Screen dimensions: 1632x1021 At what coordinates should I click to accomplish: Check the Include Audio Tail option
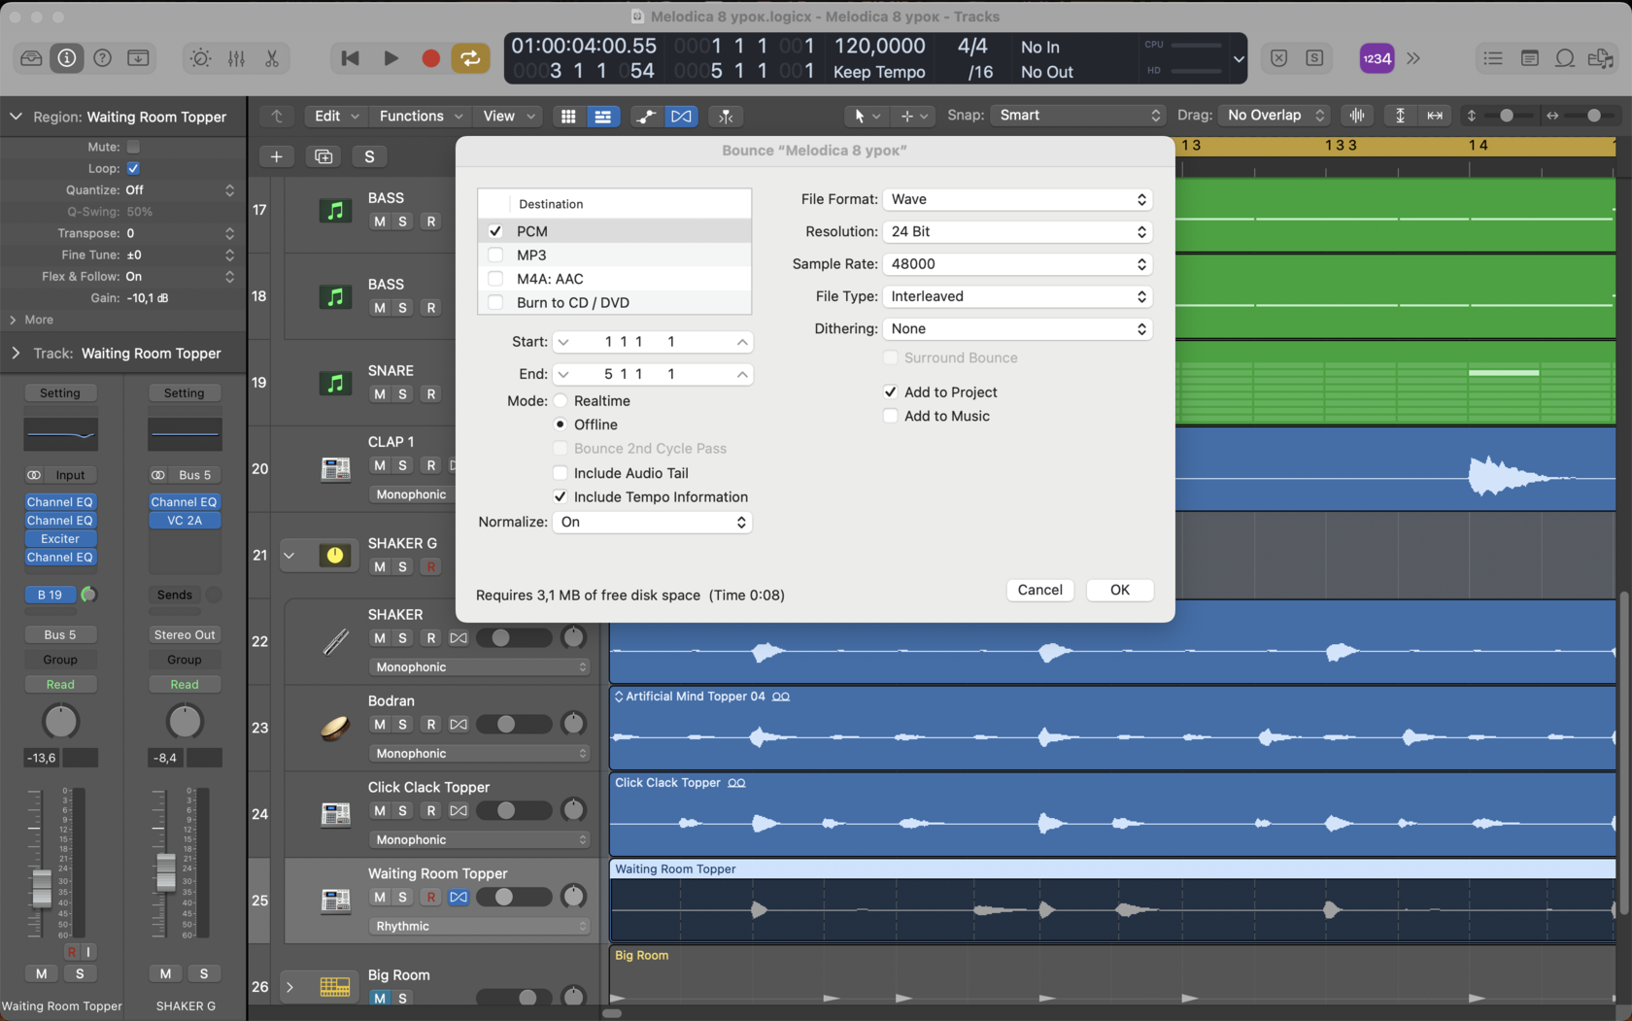point(561,473)
